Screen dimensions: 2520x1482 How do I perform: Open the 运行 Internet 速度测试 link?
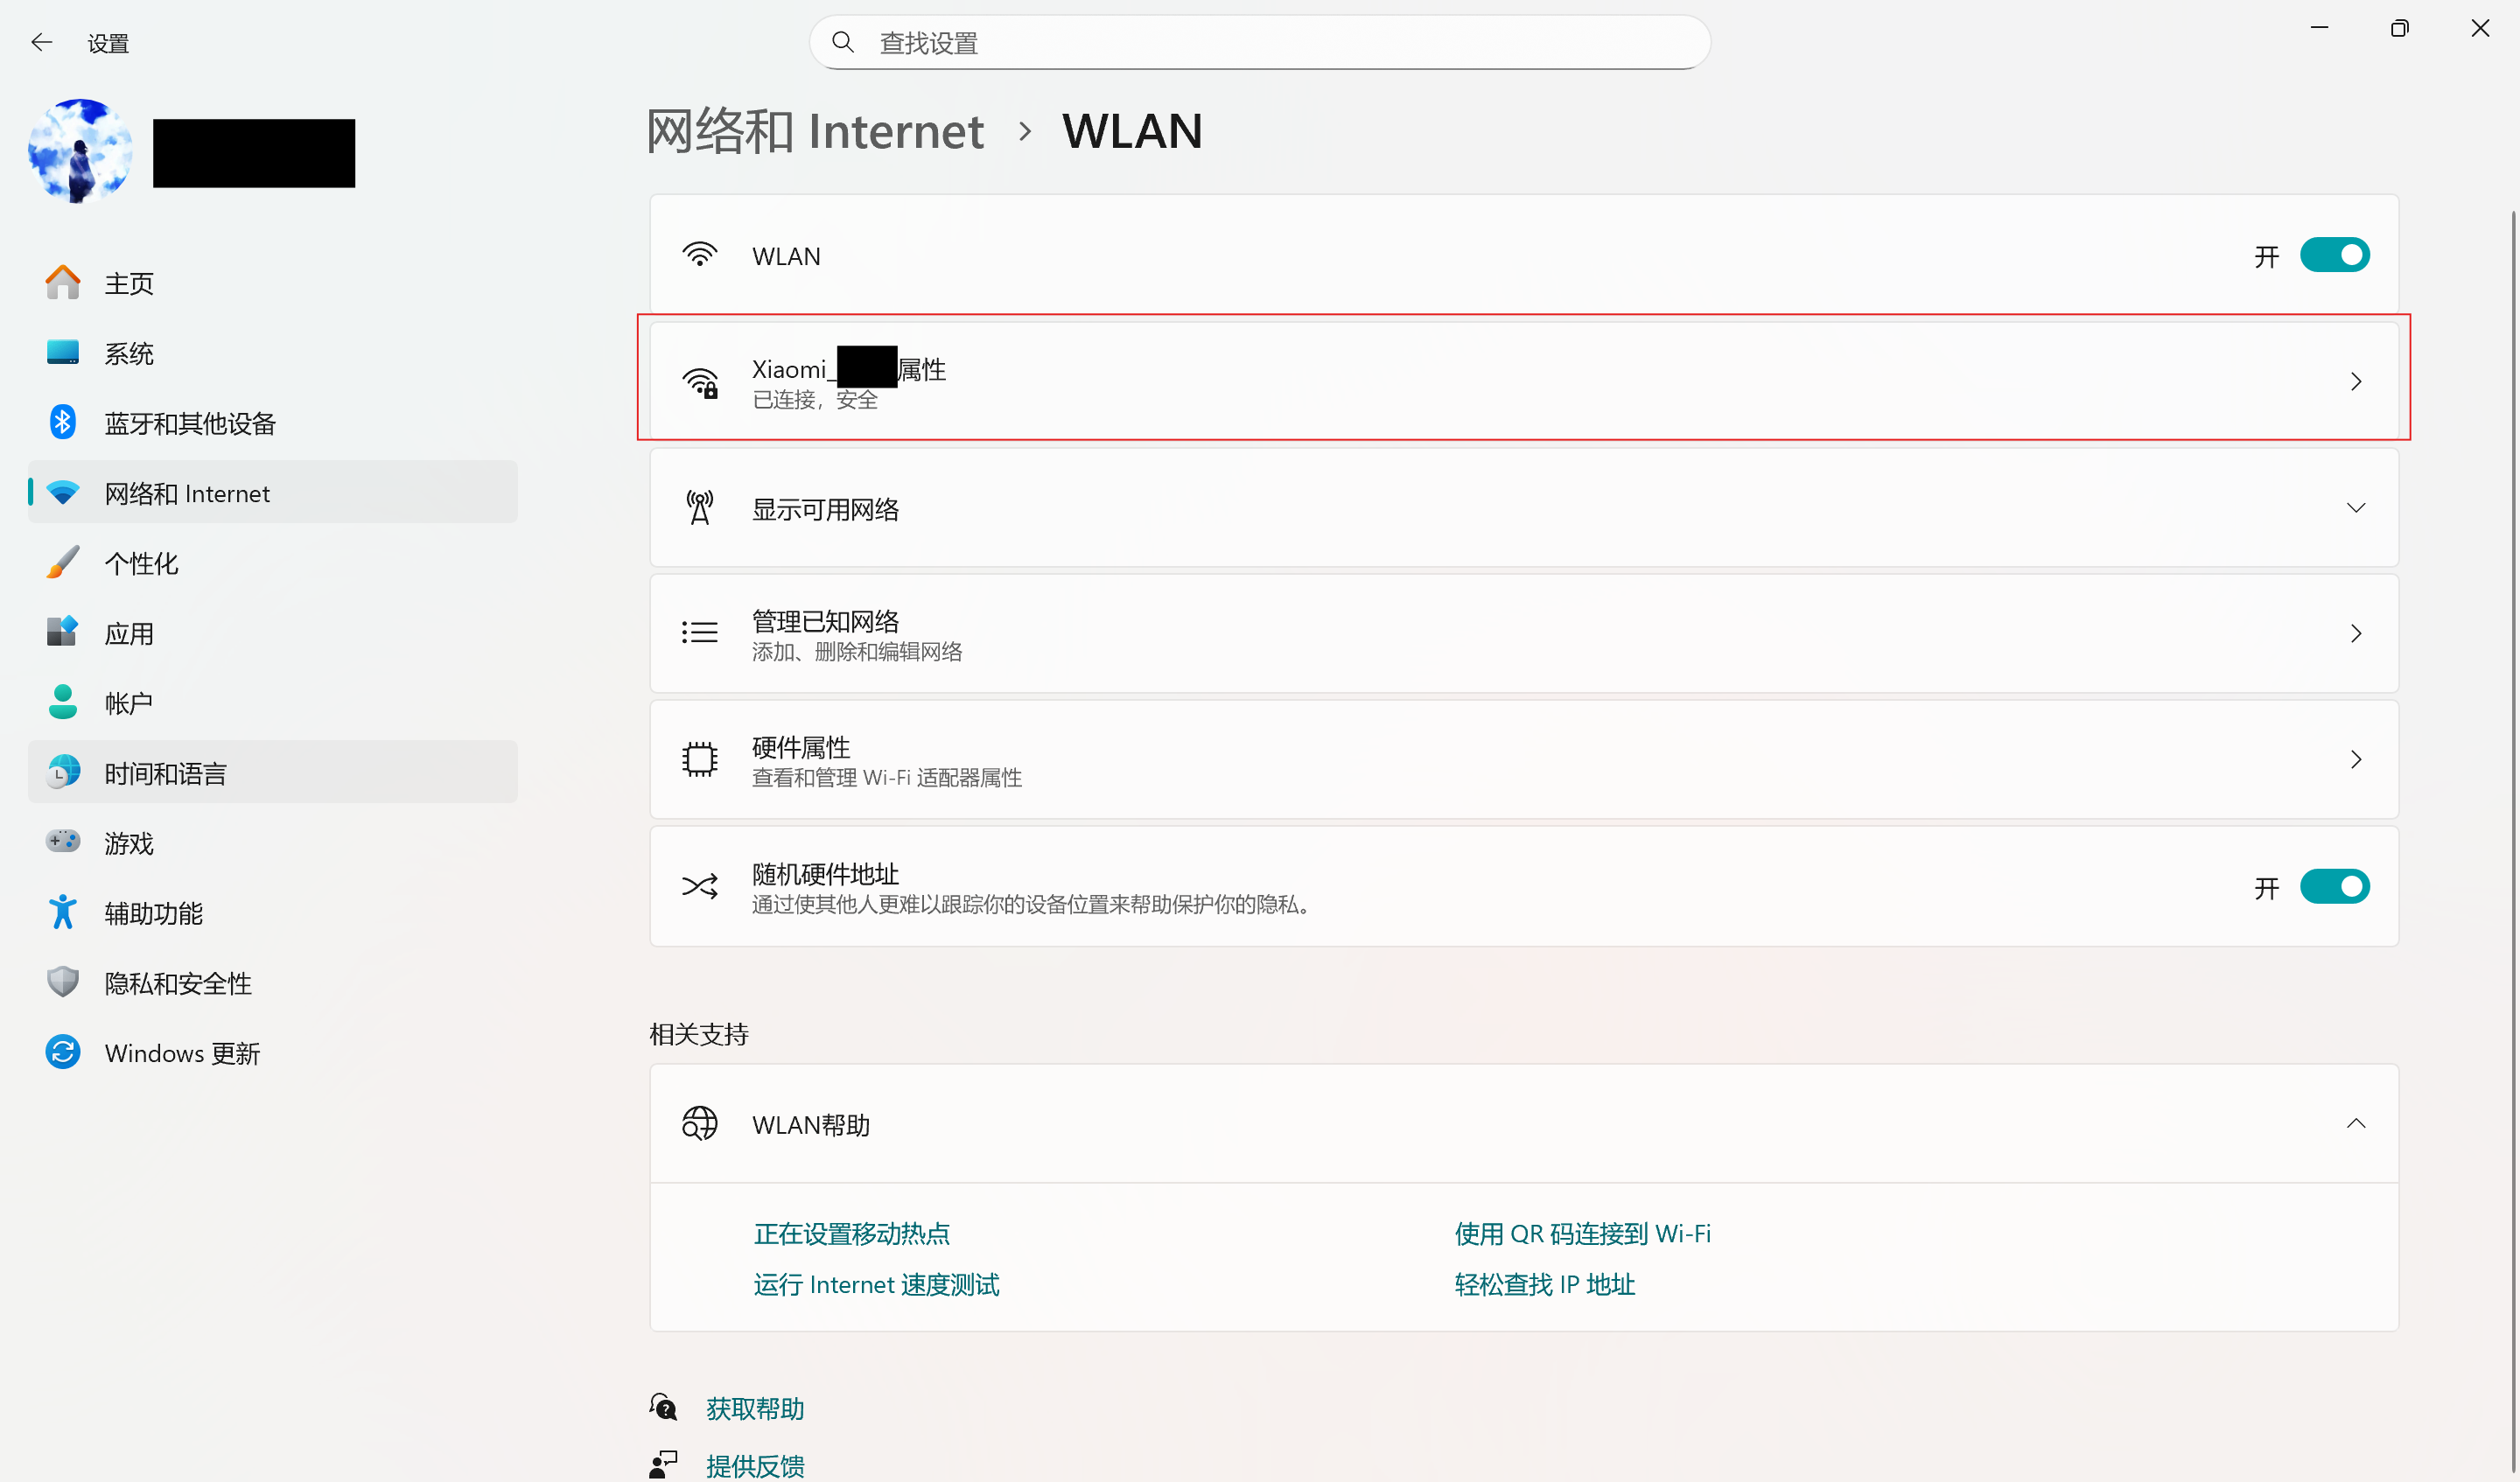(x=876, y=1284)
